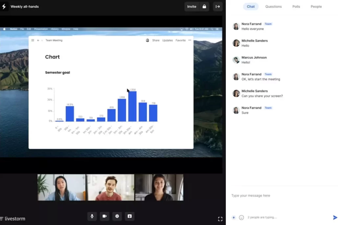Open the three-dot menu in shared Notion page
The width and height of the screenshot is (338, 225).
pos(190,40)
